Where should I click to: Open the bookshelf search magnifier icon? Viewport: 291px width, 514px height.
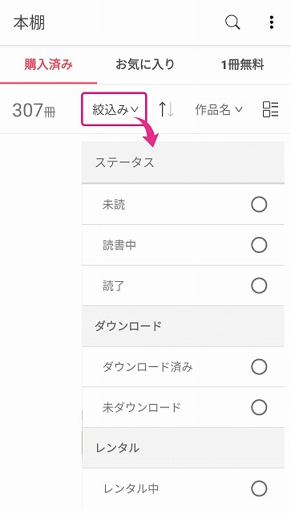point(232,23)
